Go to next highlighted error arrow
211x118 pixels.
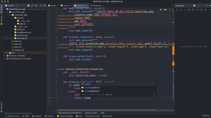[x=172, y=10]
